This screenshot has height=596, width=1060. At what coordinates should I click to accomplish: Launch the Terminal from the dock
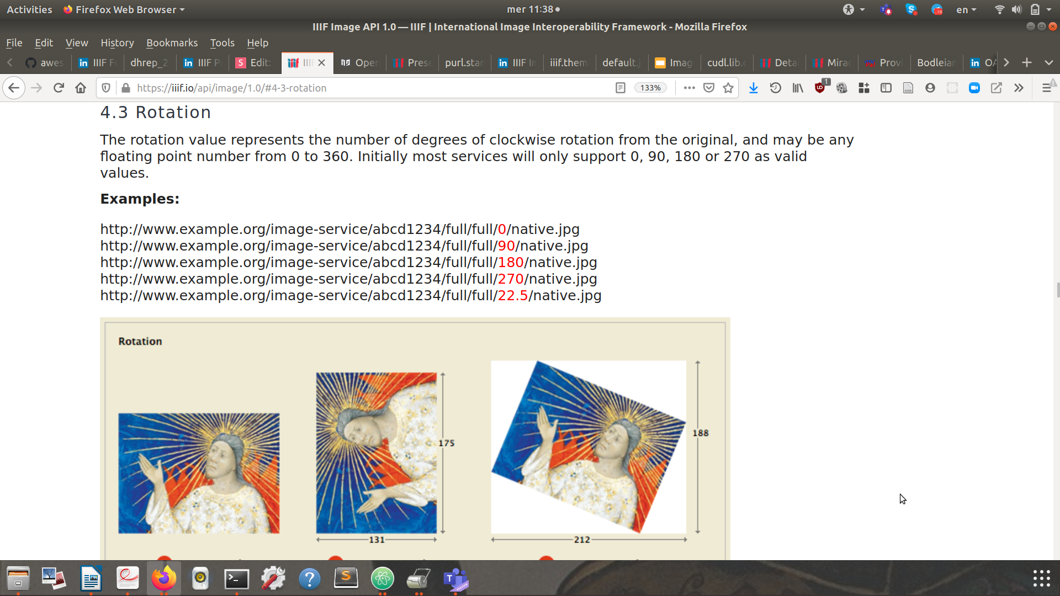(x=237, y=578)
